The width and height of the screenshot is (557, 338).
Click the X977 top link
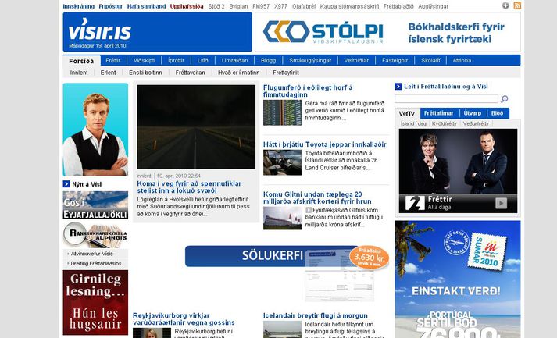280,6
